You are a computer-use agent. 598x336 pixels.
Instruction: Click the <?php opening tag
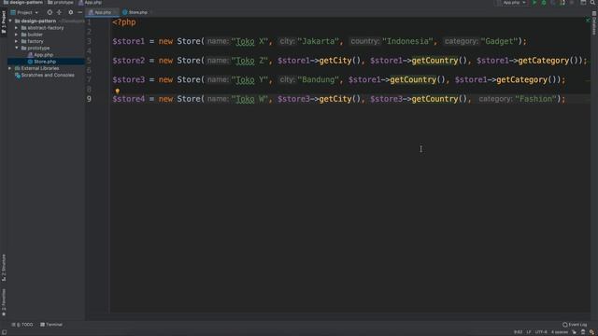pyautogui.click(x=124, y=22)
